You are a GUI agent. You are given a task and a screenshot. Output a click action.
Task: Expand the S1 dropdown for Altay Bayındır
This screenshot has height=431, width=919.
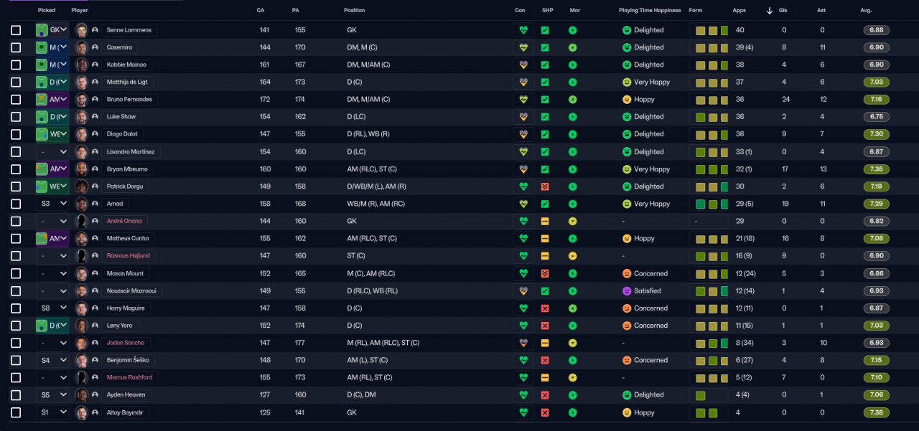[52, 412]
